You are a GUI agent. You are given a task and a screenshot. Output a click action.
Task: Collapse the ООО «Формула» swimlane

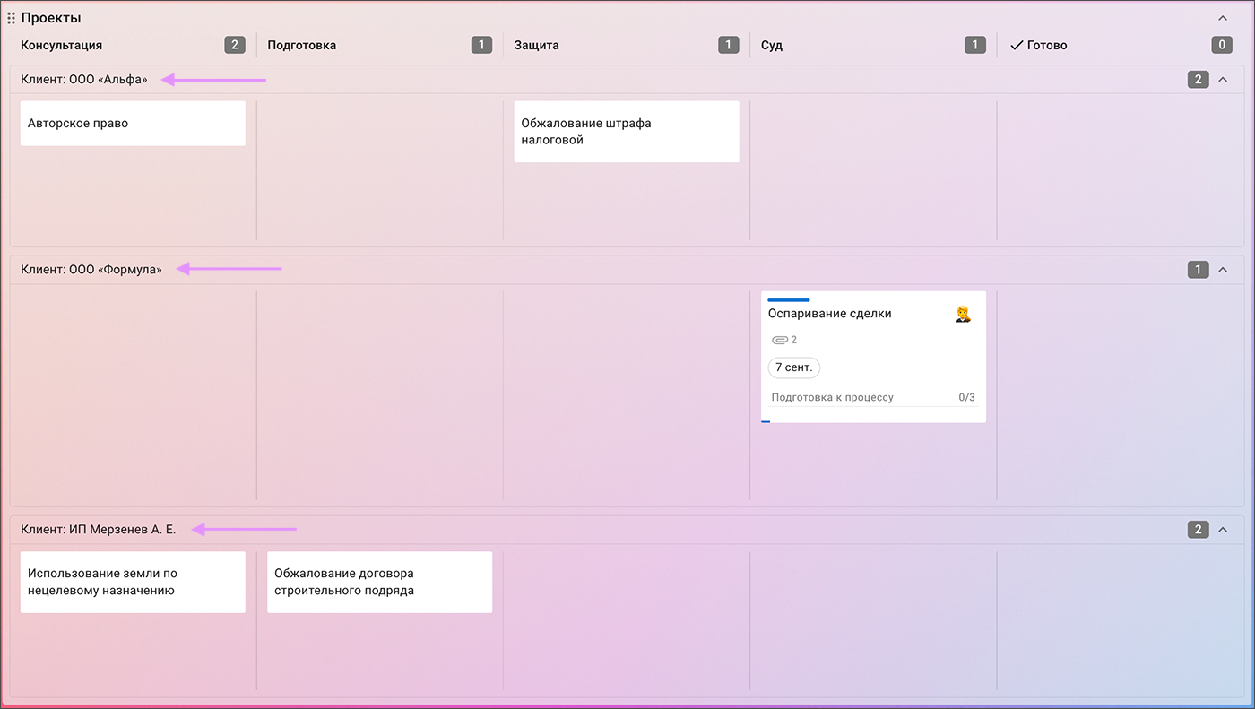pyautogui.click(x=1222, y=270)
